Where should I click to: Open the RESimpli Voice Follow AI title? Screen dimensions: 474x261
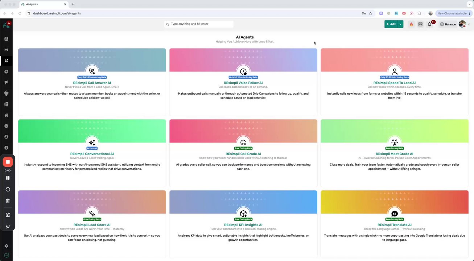243,83
